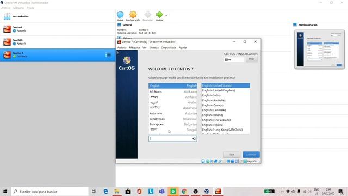This screenshot has width=348, height=196.
Task: Select Afrikaans in the language list
Action: (173, 91)
